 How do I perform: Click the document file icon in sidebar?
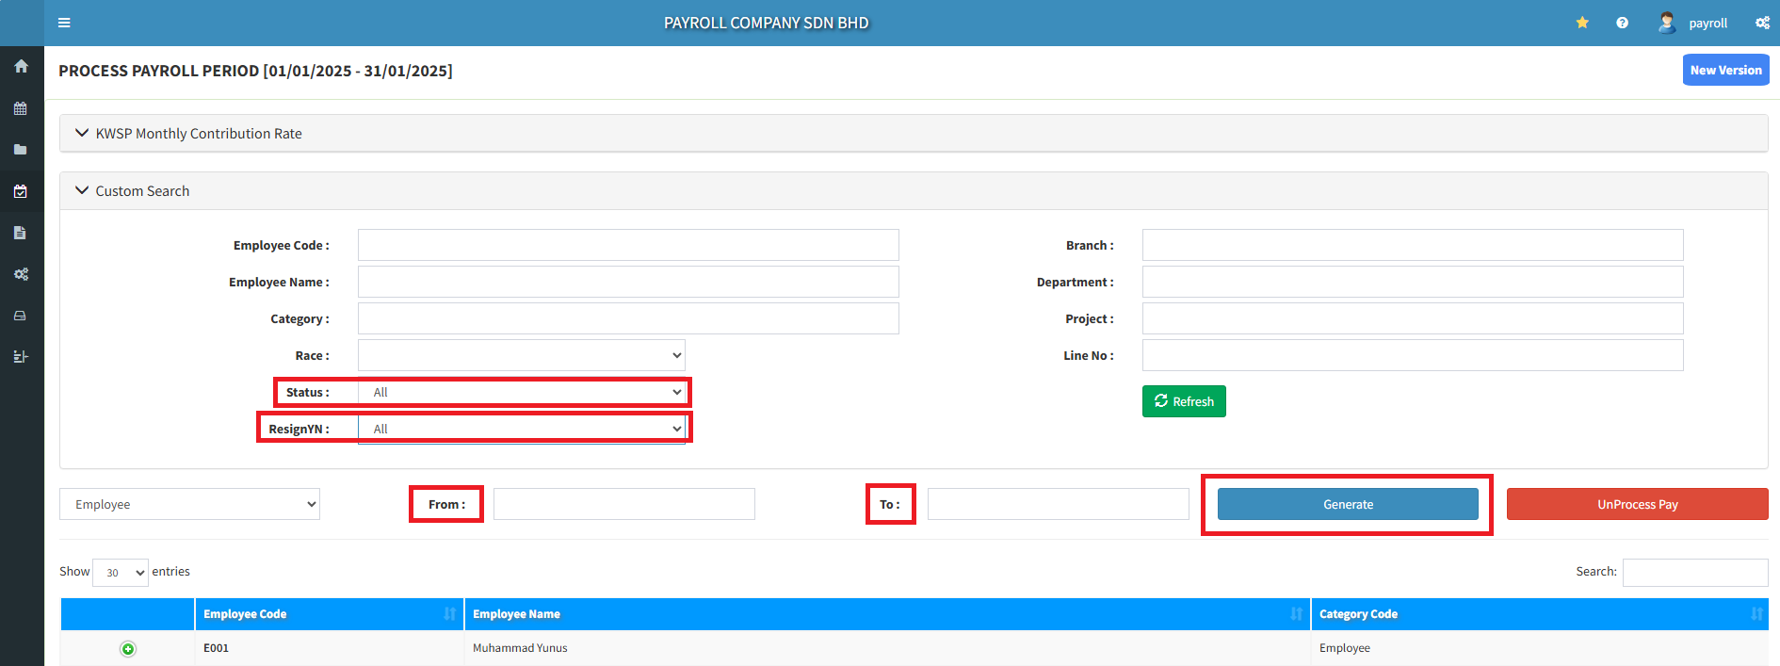[21, 233]
